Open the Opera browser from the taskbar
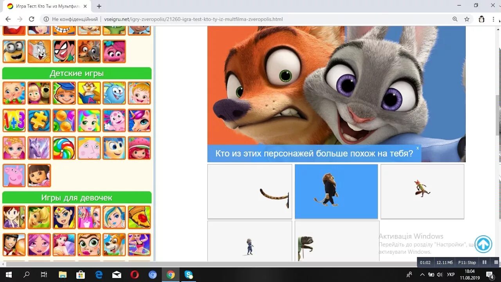The image size is (501, 282). click(x=135, y=275)
